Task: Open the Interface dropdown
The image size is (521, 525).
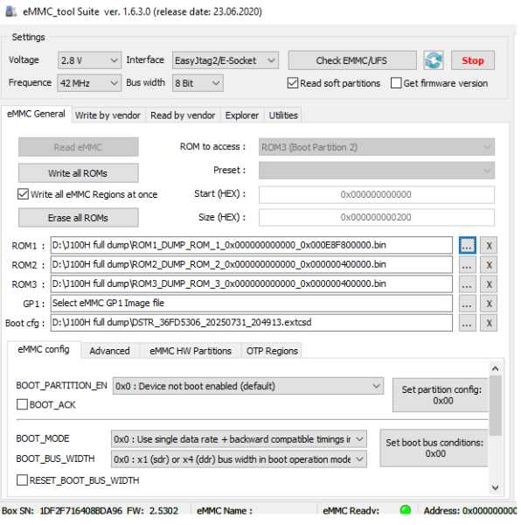Action: pos(226,60)
